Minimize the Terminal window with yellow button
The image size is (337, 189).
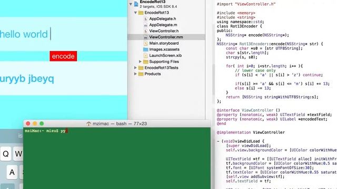pos(35,124)
